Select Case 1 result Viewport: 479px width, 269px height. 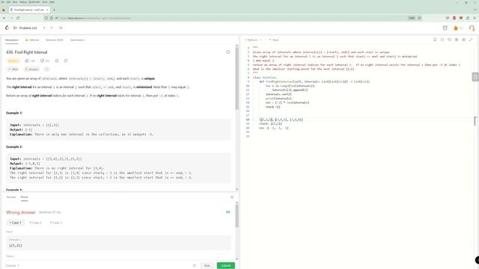click(16, 223)
